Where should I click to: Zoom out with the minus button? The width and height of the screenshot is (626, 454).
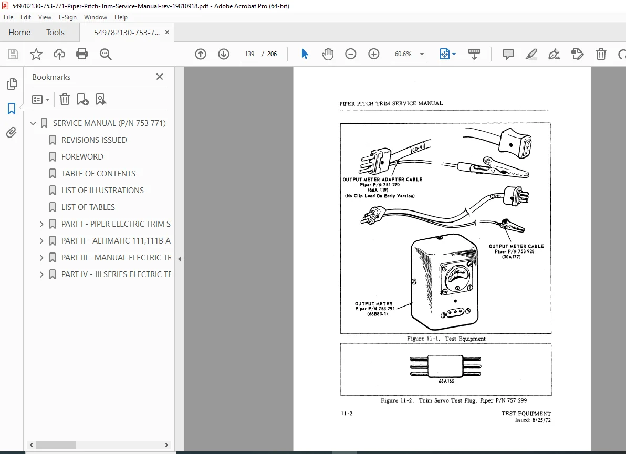coord(350,54)
